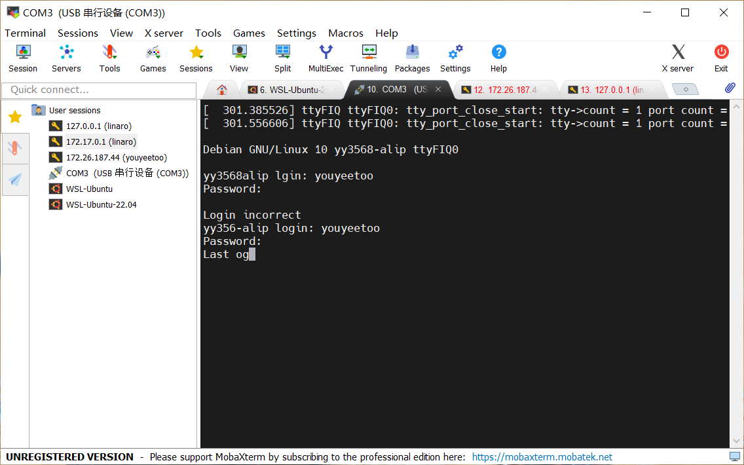
Task: Open the Macros menu
Action: pos(346,33)
